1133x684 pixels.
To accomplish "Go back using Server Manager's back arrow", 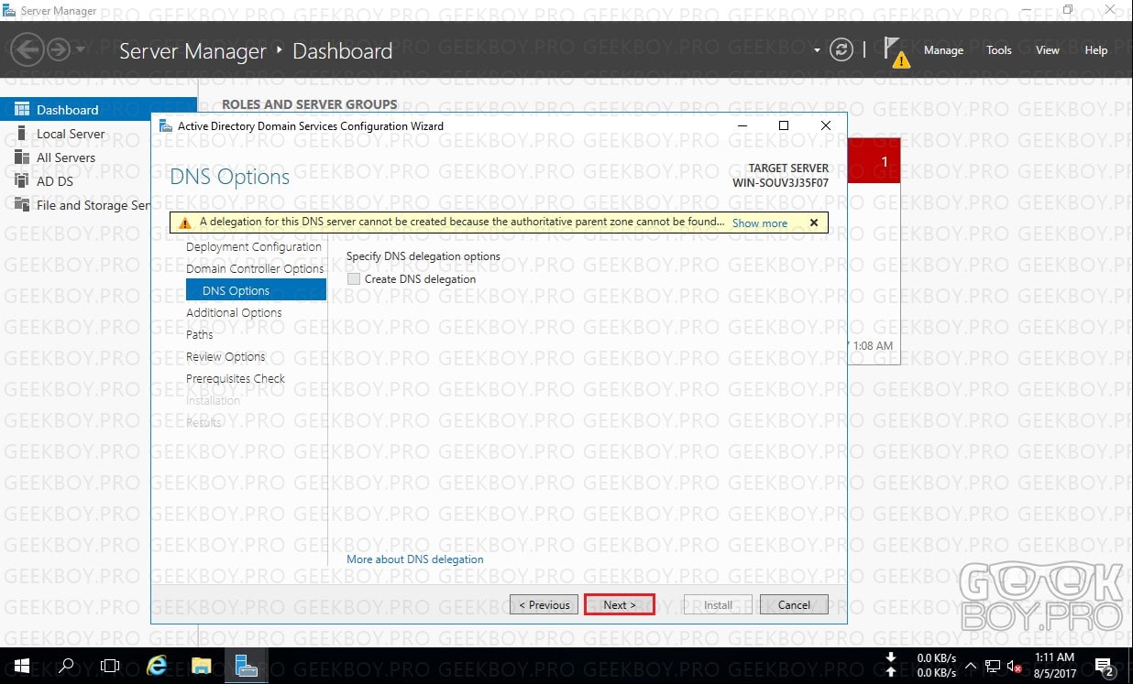I will coord(28,50).
